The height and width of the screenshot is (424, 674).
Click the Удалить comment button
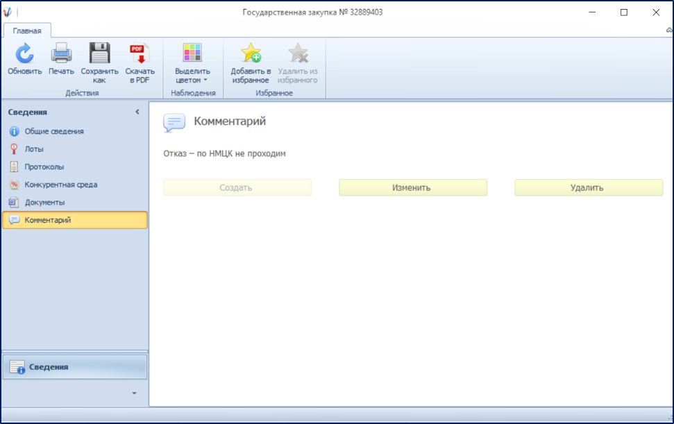(x=589, y=188)
